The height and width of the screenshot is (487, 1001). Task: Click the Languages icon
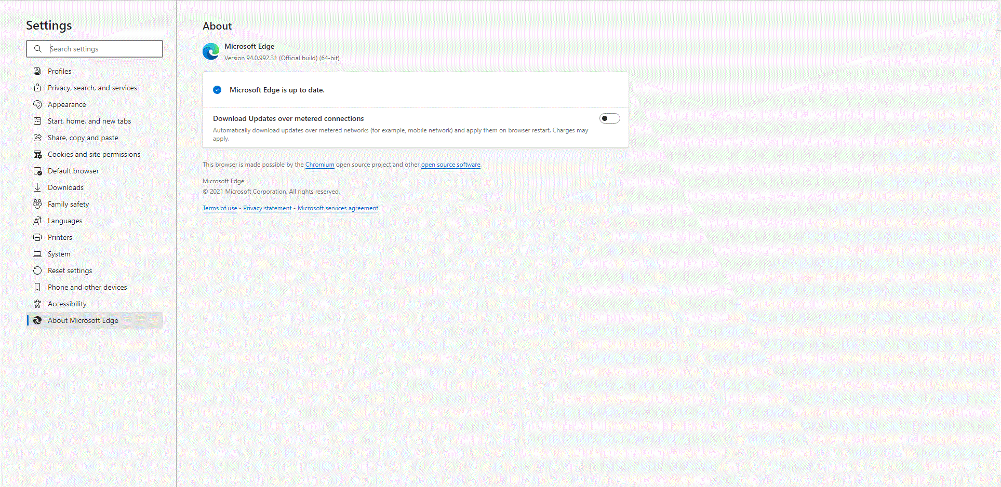coord(37,221)
